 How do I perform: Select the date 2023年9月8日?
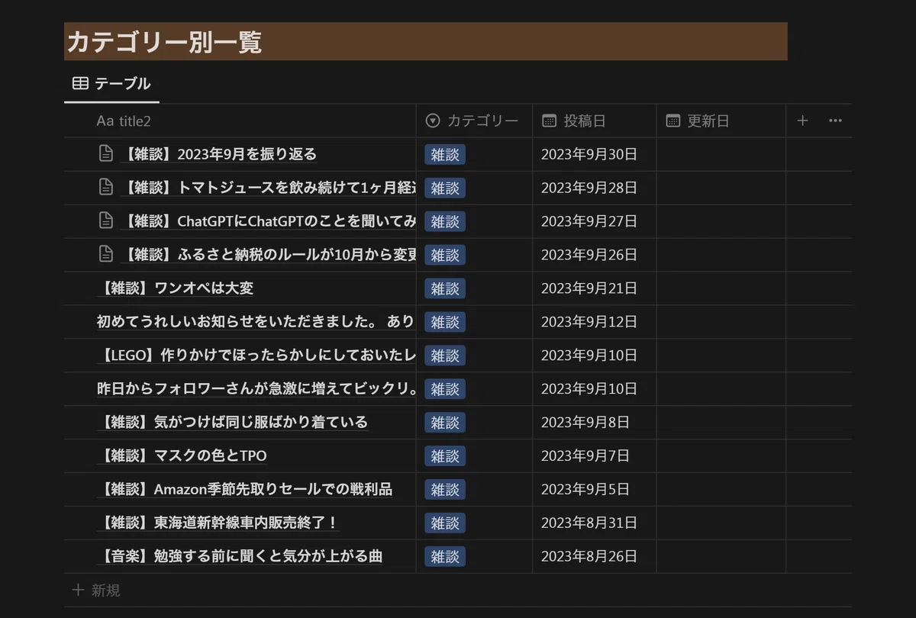coord(585,423)
